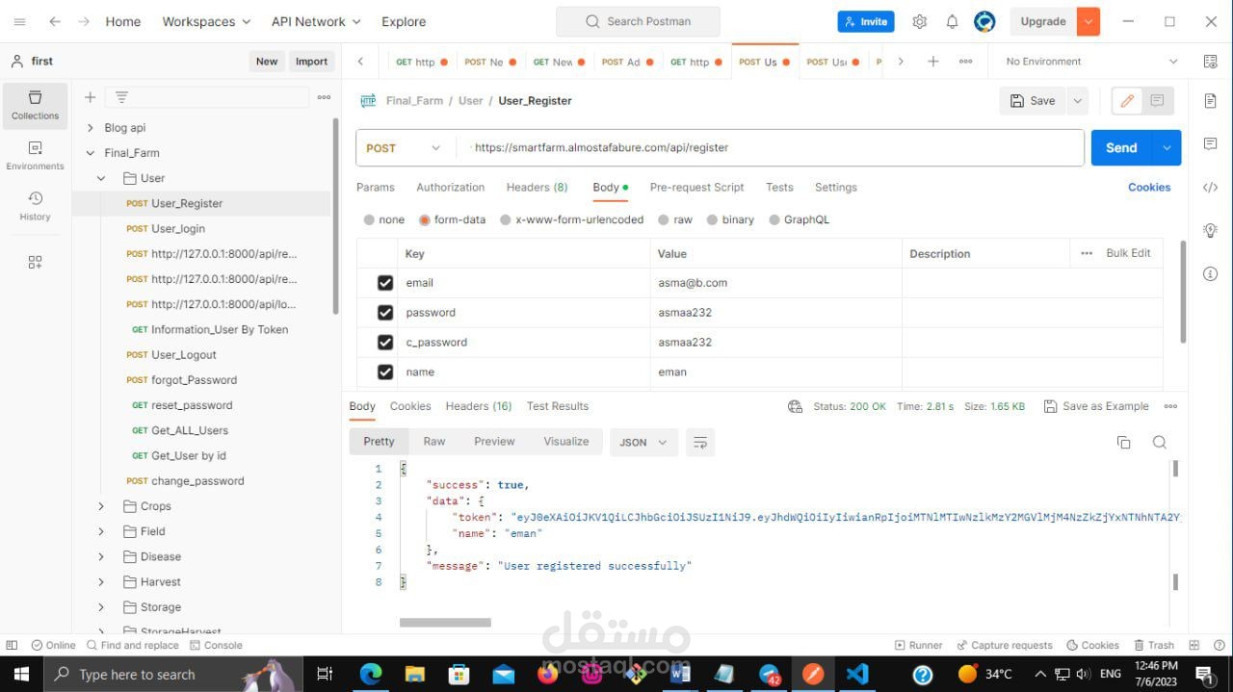Switch to the Raw response view
The image size is (1233, 692).
pos(434,442)
